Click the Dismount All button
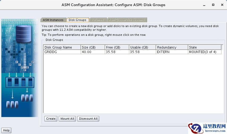Screen dimensions: 227x134 [88, 119]
